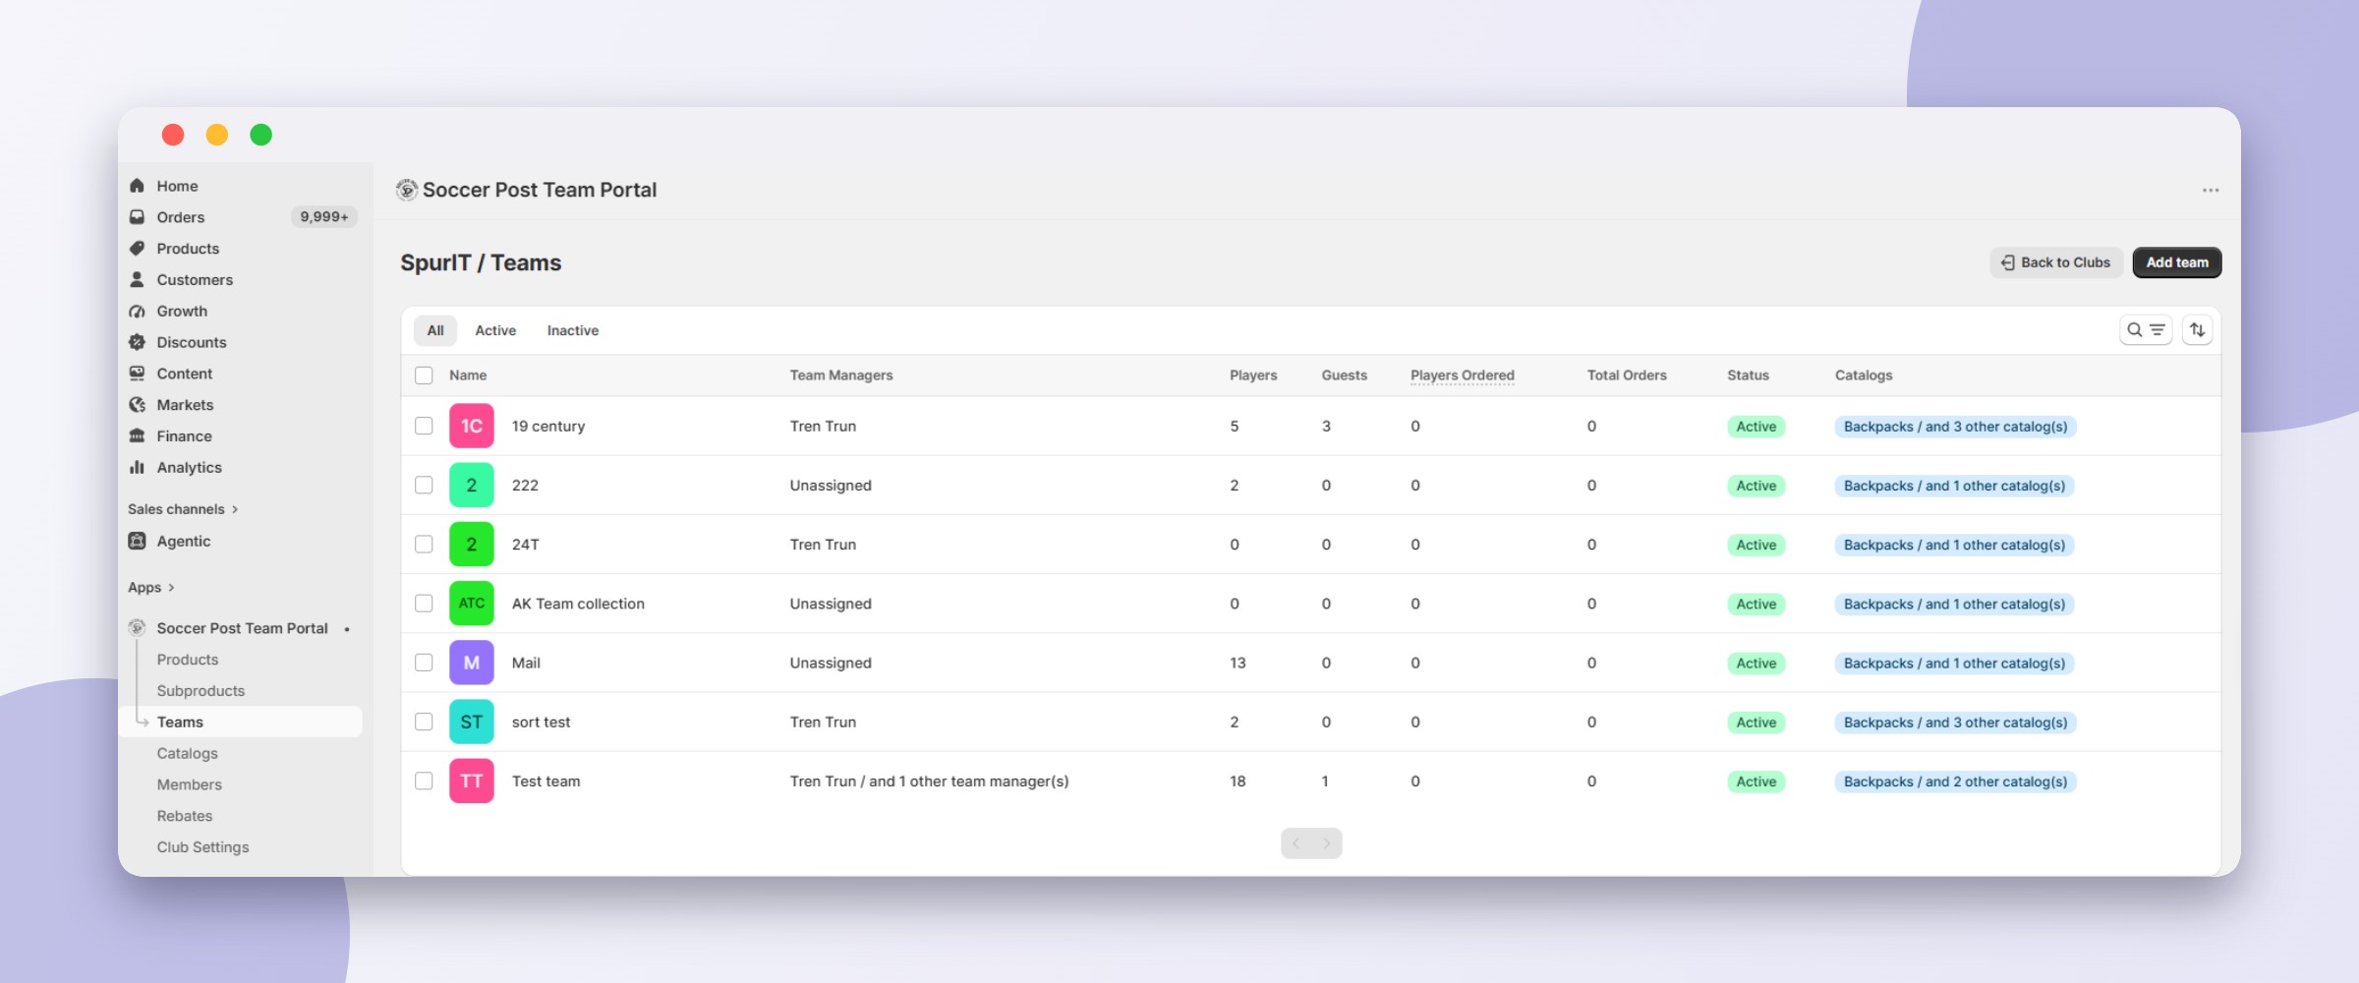This screenshot has height=983, width=2359.
Task: Click the M avatar for Mail team
Action: click(x=472, y=663)
